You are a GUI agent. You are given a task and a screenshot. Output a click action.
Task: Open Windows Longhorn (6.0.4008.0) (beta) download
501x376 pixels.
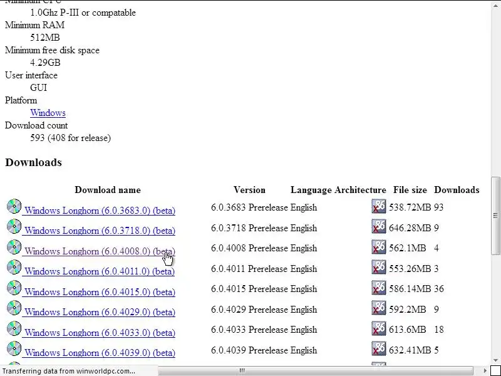click(100, 251)
